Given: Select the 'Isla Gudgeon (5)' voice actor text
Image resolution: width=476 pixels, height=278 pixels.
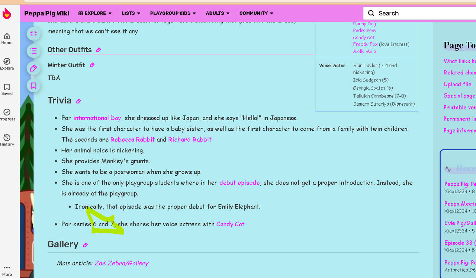Looking at the screenshot, I should coord(371,80).
